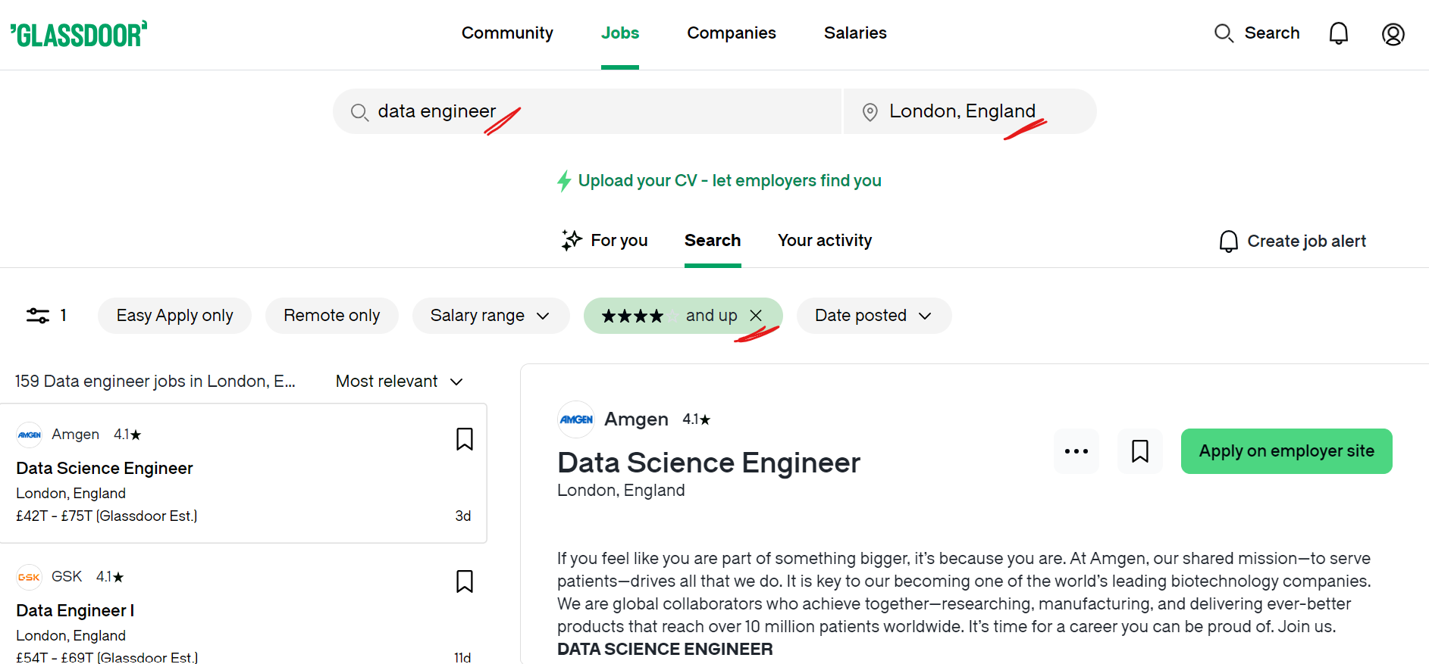This screenshot has width=1429, height=664.
Task: Open the Most relevant sort dropdown
Action: [x=400, y=382]
